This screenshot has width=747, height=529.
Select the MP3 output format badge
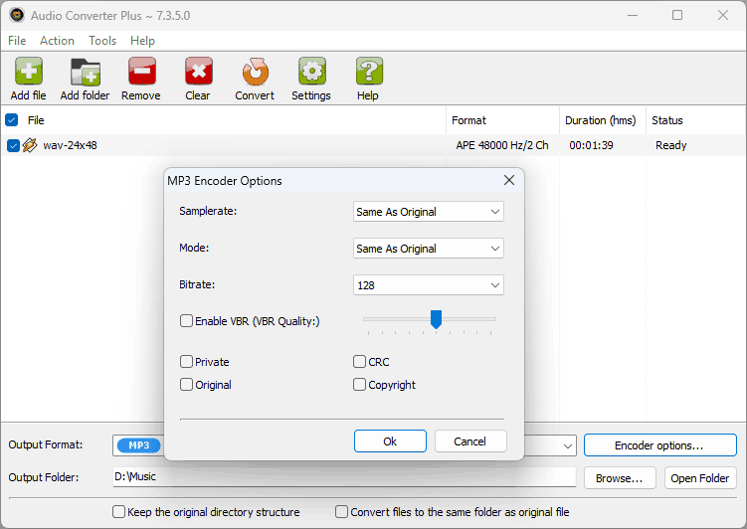click(x=139, y=445)
